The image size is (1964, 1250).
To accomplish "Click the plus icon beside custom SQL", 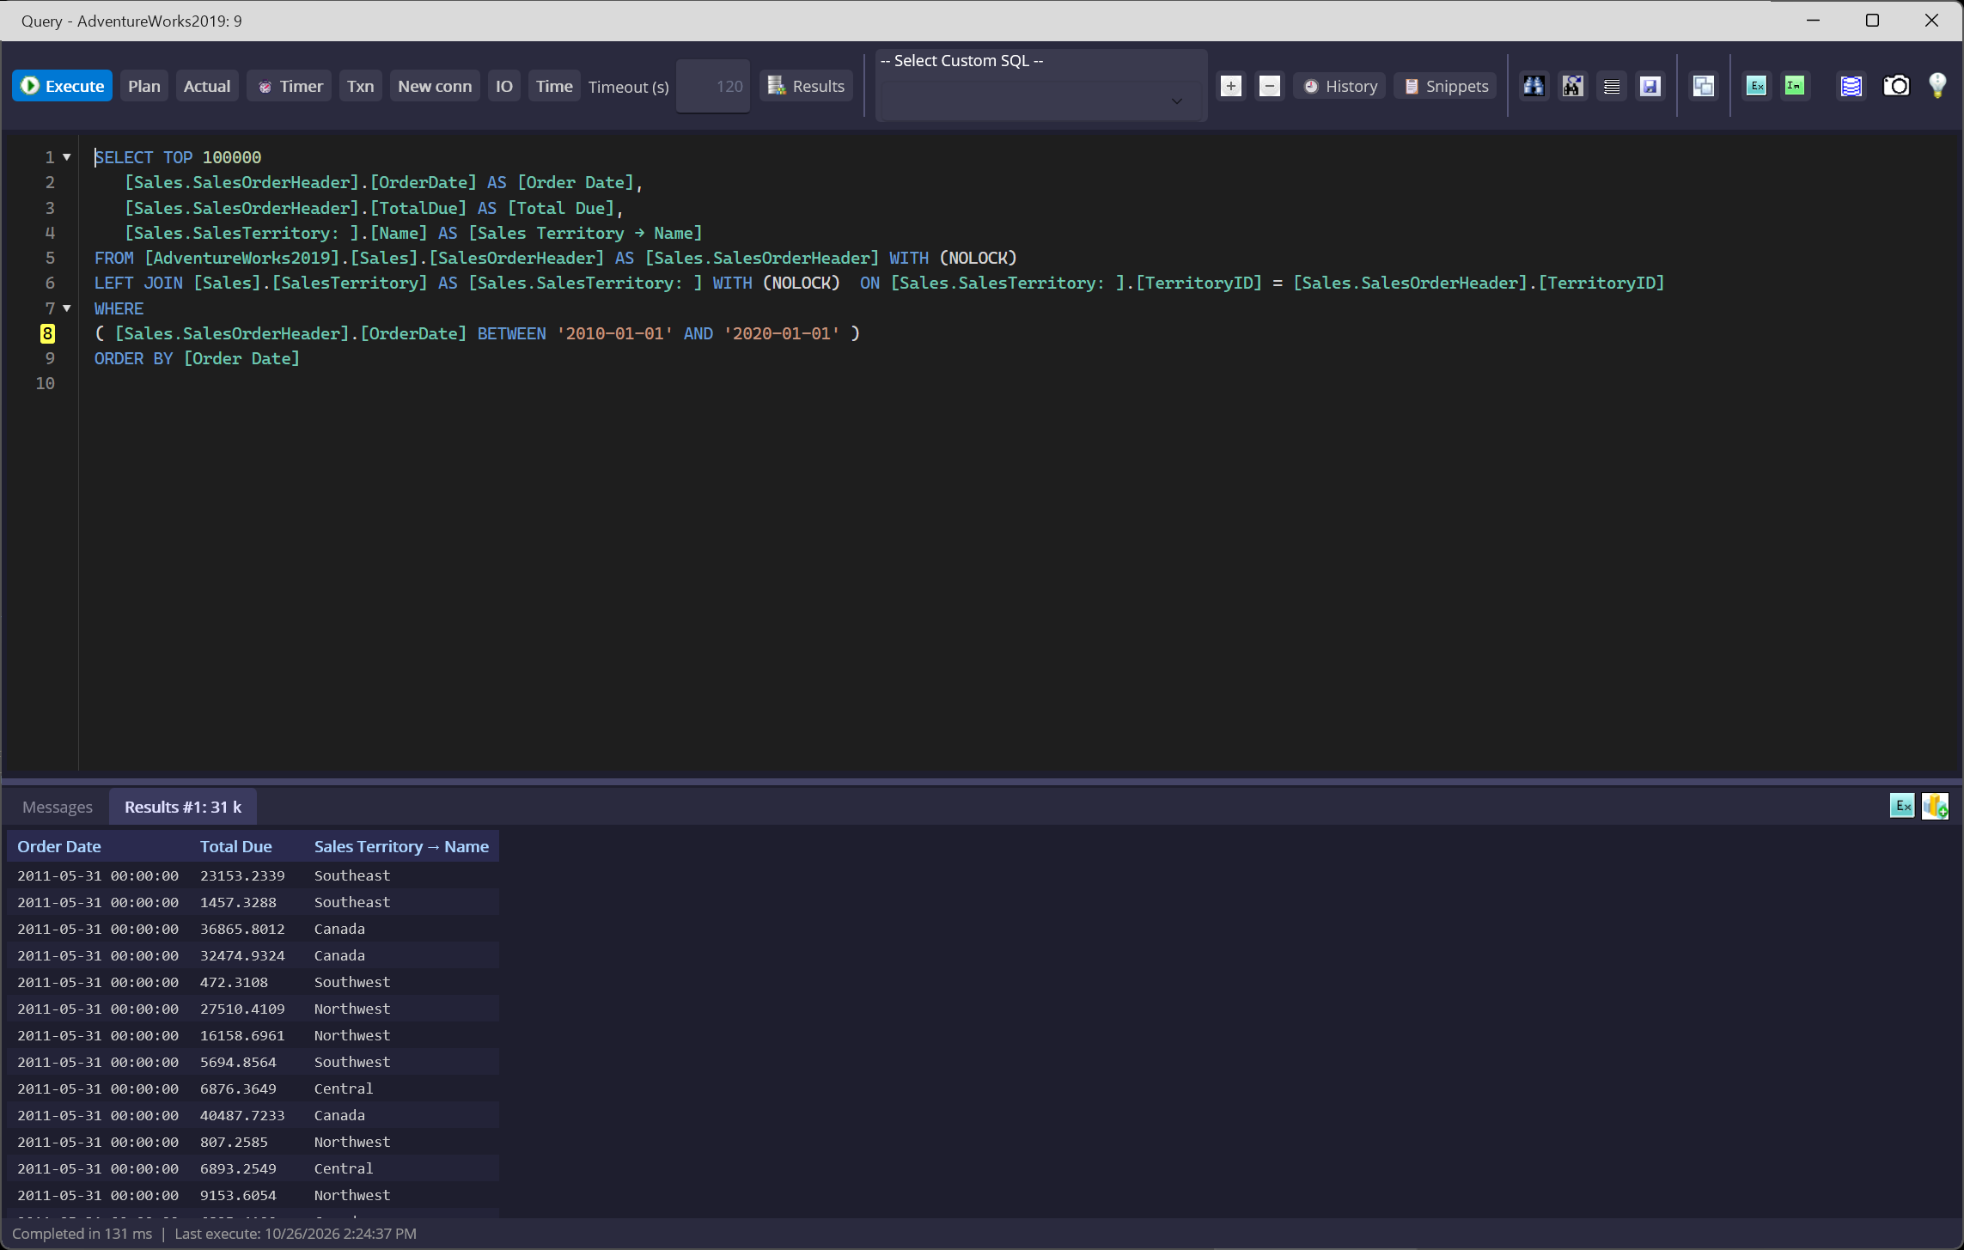I will coord(1231,86).
